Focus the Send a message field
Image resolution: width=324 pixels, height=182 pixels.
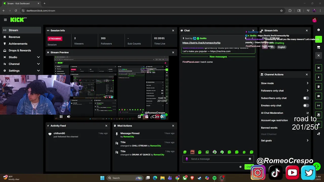click(218, 159)
